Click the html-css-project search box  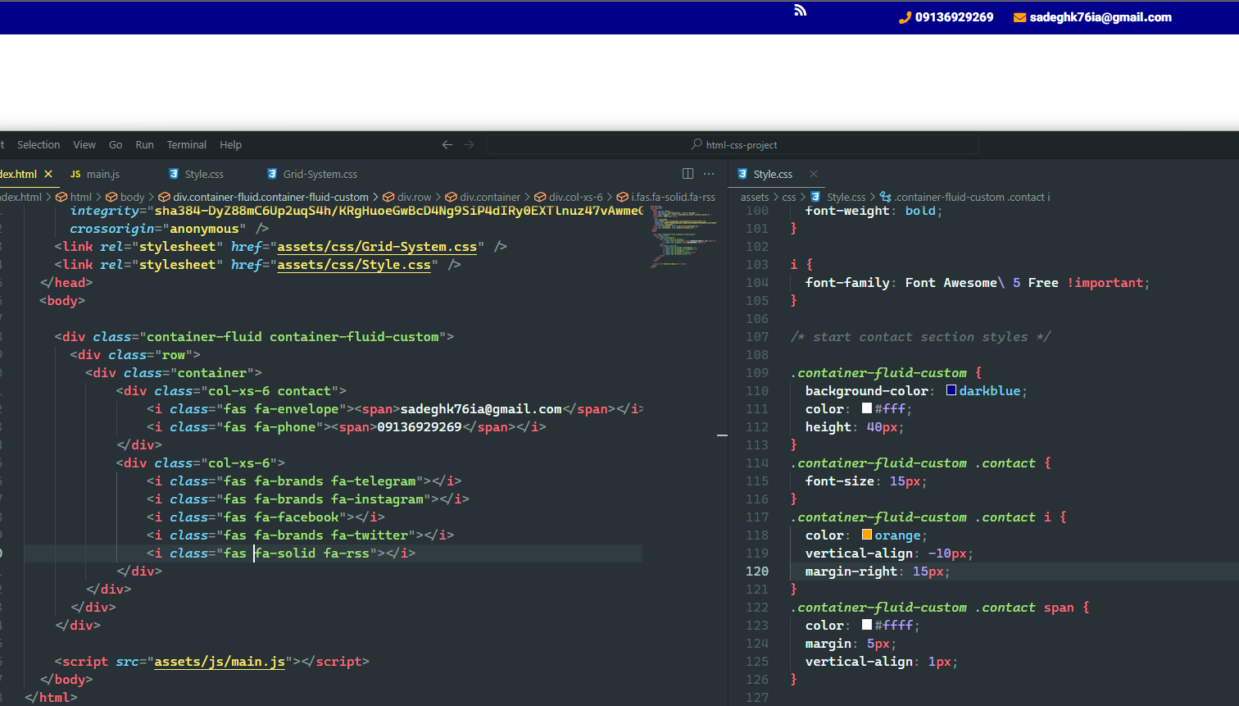click(x=733, y=145)
